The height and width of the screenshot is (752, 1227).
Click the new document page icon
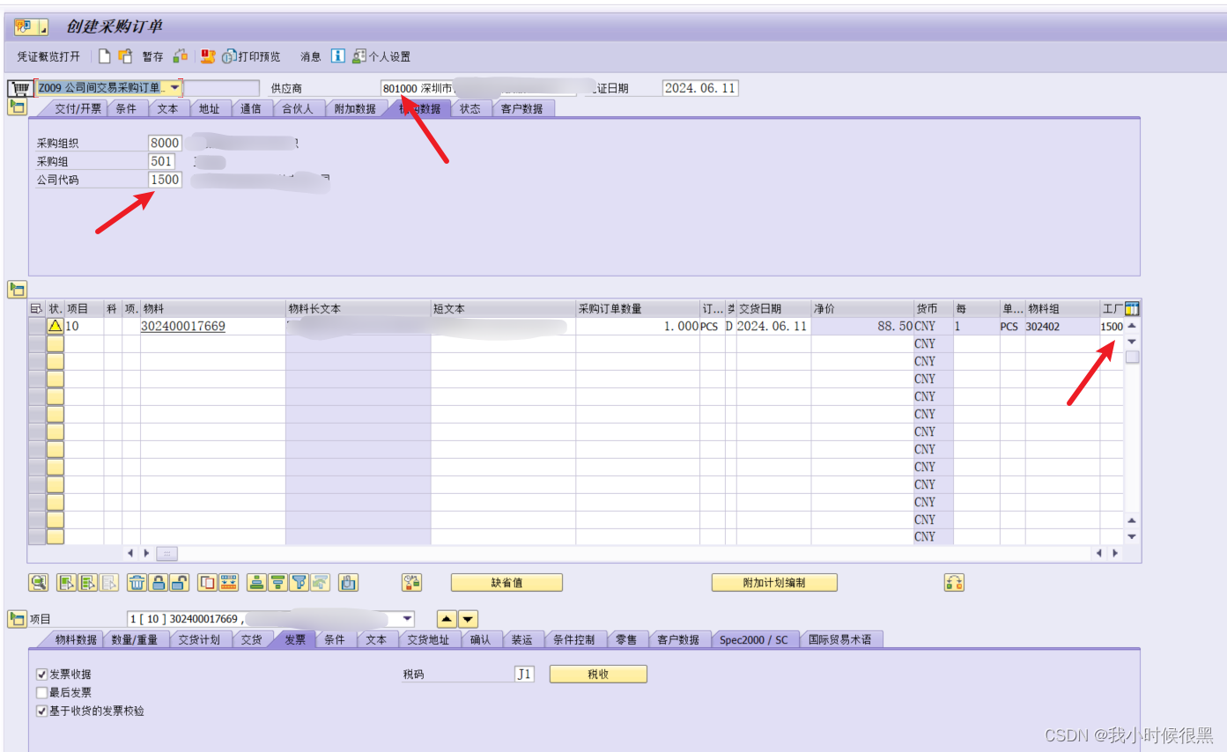pos(104,56)
